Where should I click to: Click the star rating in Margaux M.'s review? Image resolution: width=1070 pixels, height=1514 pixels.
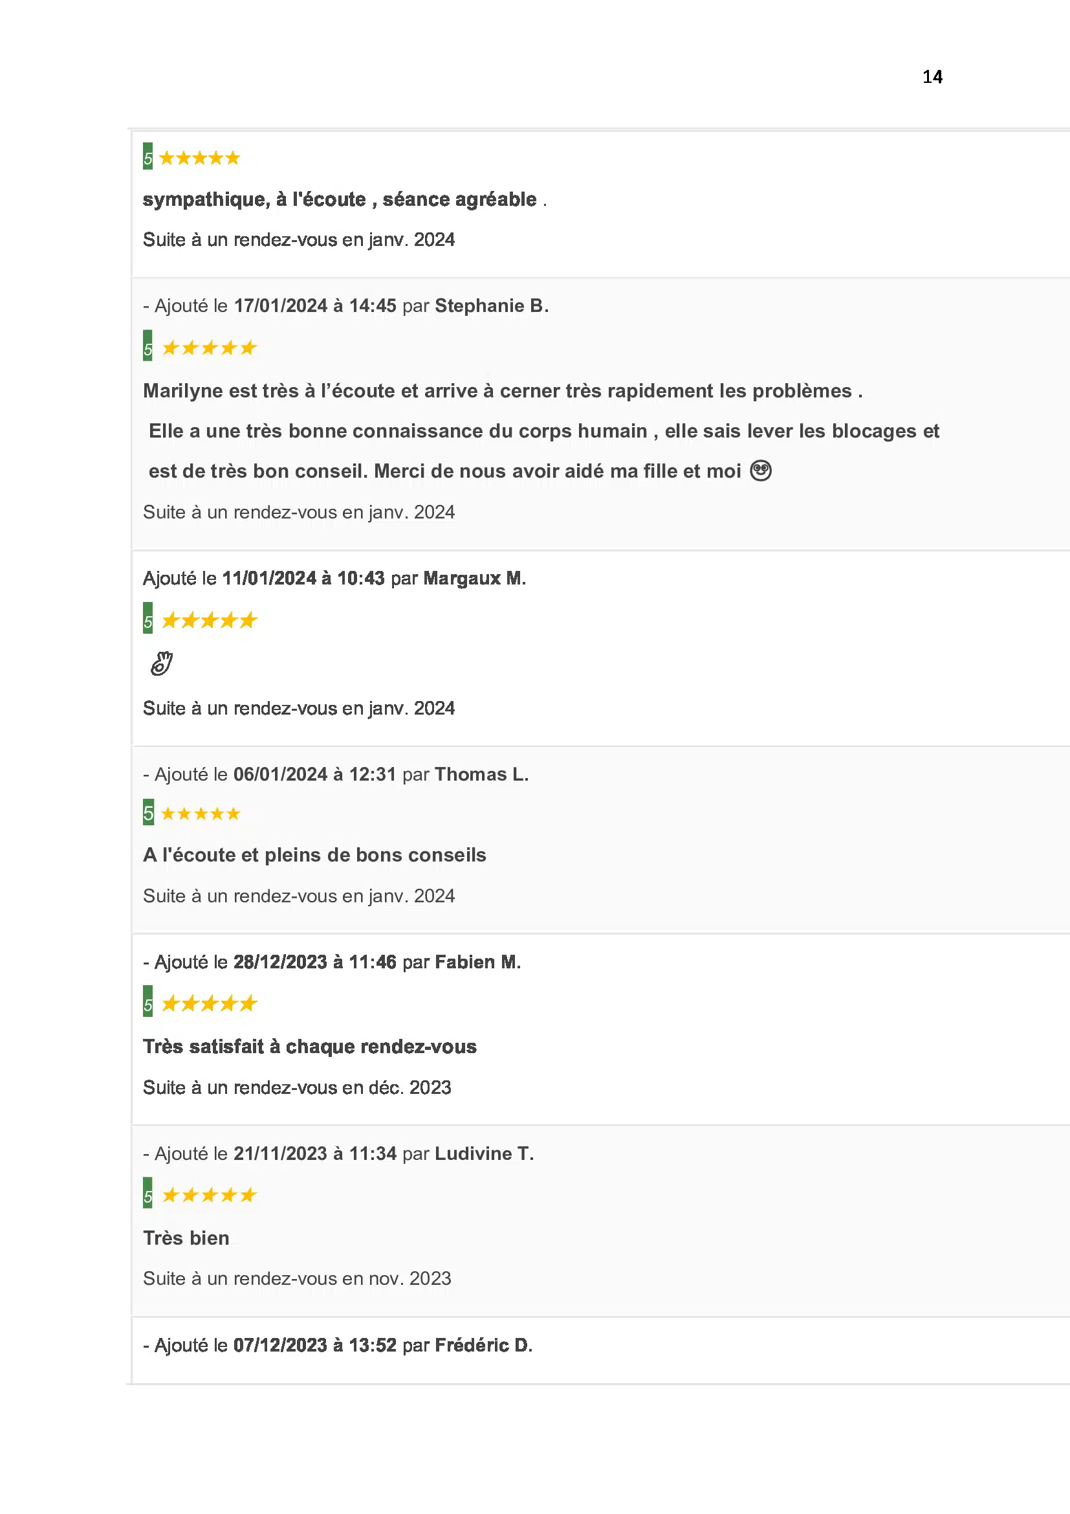209,621
